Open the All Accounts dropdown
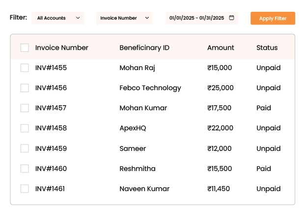This screenshot has height=217, width=306. coord(58,18)
